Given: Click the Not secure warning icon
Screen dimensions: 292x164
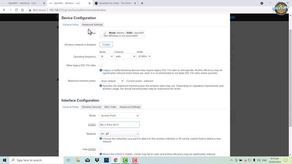Looking at the screenshot, I should 30,10.
